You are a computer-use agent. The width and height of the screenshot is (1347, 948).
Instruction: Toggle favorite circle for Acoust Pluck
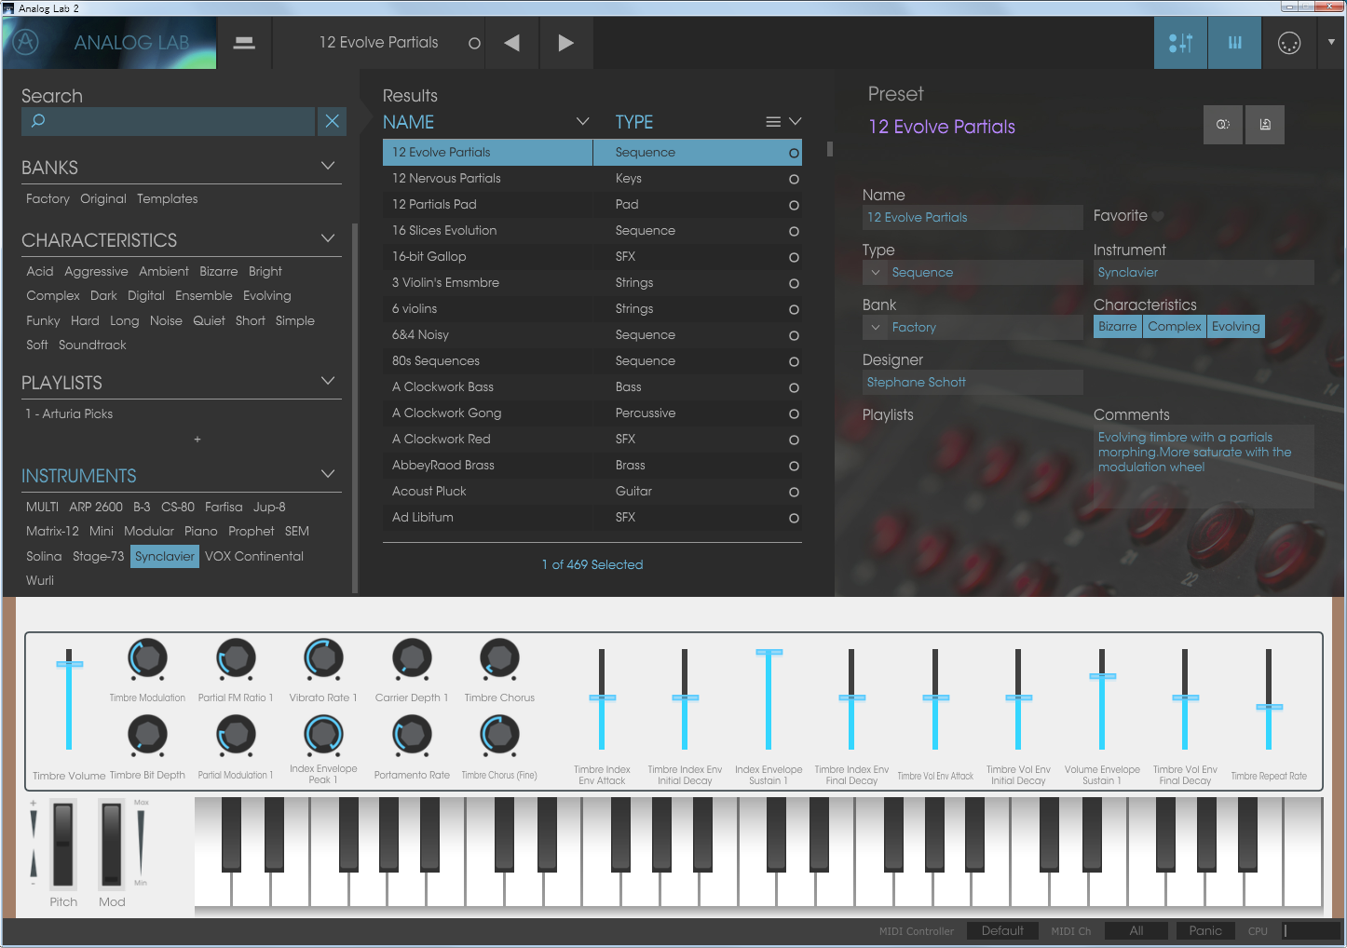(794, 492)
